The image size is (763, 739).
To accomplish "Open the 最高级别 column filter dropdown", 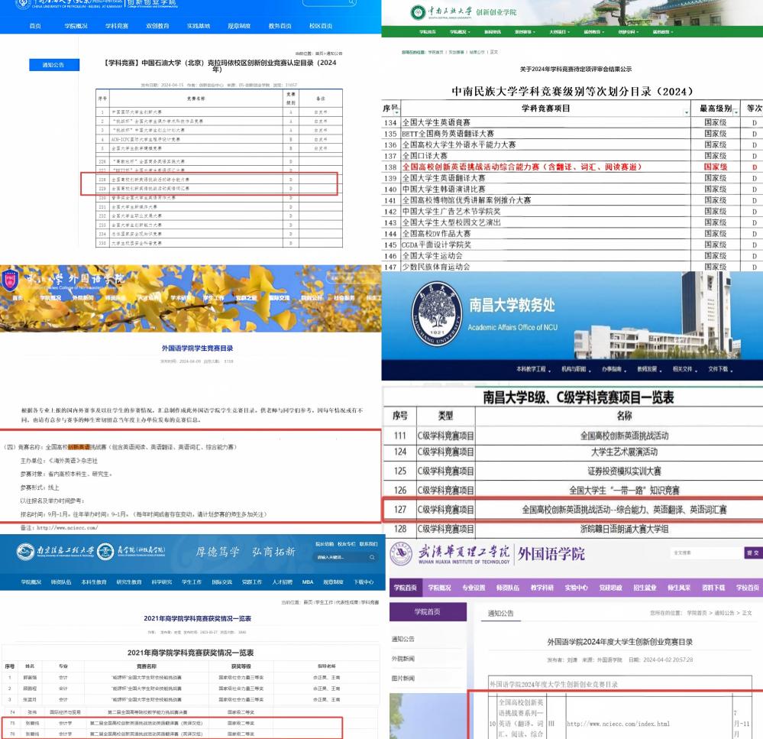I will point(736,112).
